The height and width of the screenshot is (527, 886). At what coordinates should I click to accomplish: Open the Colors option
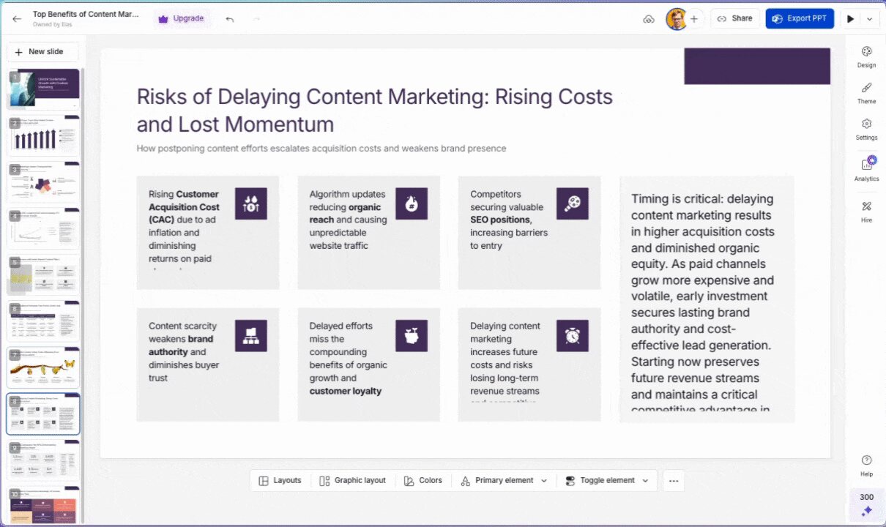pos(422,481)
